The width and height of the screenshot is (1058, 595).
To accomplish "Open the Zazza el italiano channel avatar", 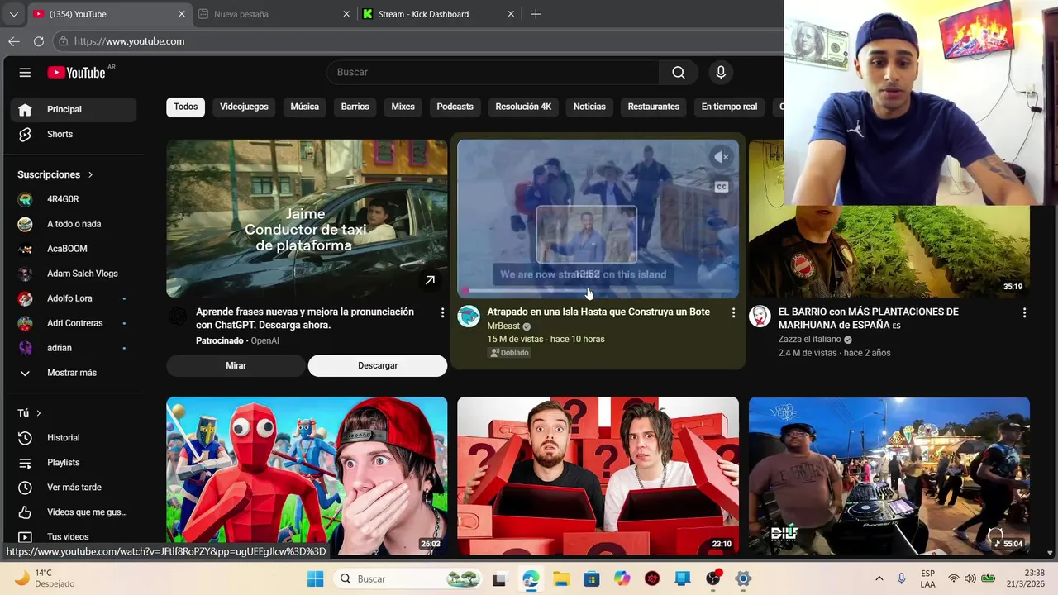I will coord(760,317).
